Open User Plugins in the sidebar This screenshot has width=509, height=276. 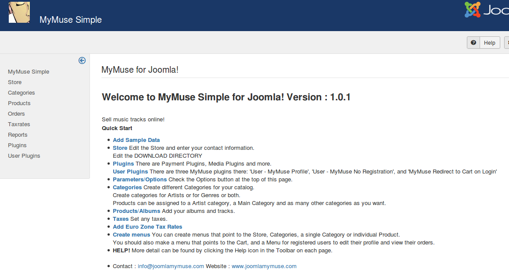coord(24,156)
